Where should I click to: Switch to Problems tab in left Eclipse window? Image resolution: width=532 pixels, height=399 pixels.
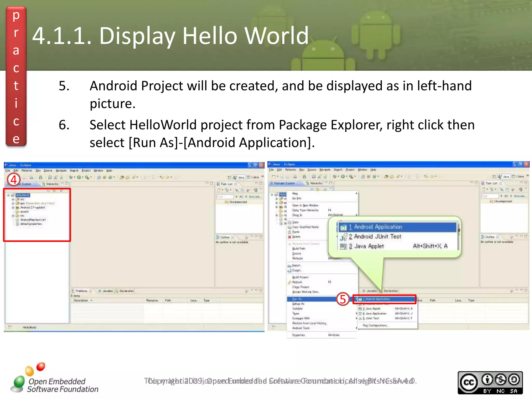82,291
